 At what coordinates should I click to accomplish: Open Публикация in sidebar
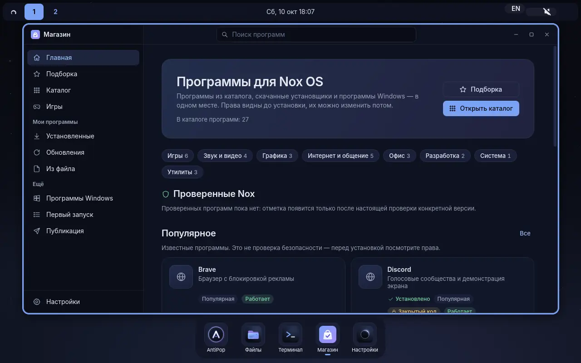point(83,231)
